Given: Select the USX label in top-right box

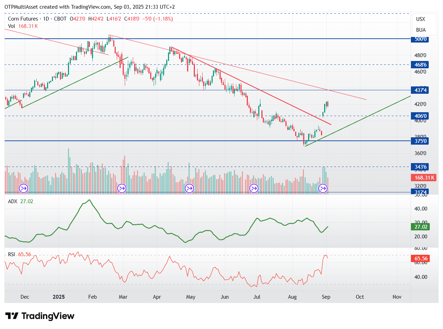Looking at the screenshot, I should pyautogui.click(x=421, y=19).
